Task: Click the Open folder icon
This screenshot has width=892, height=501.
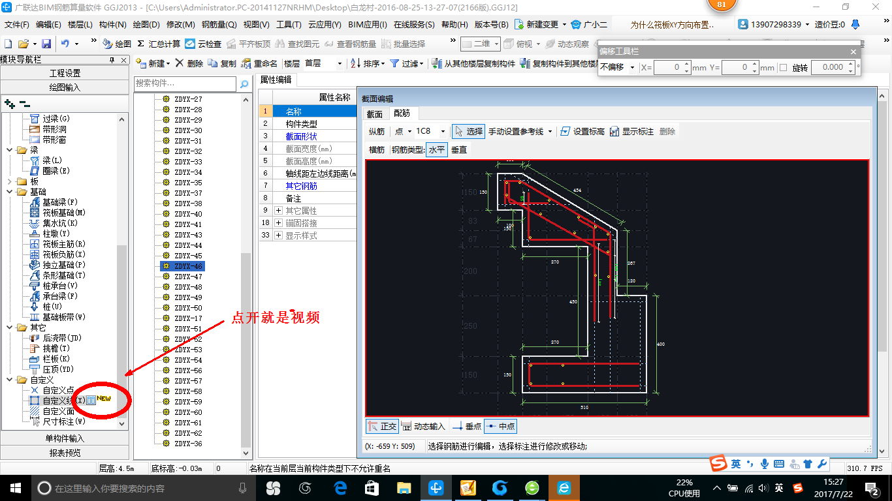Action: click(23, 44)
